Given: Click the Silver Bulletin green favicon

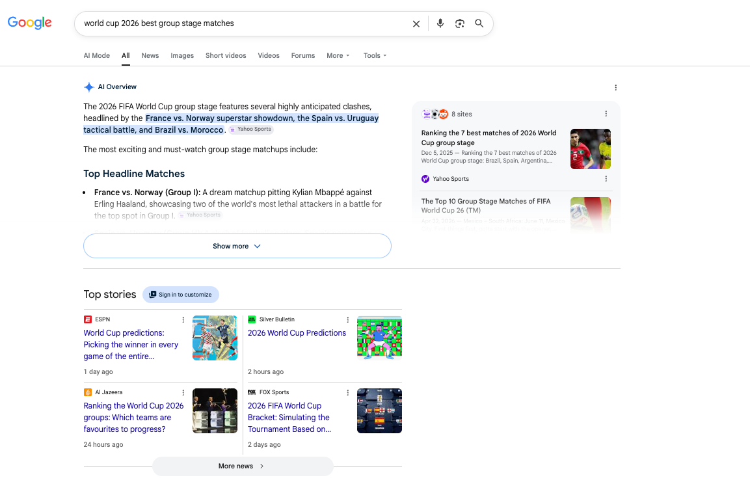Looking at the screenshot, I should 252,319.
